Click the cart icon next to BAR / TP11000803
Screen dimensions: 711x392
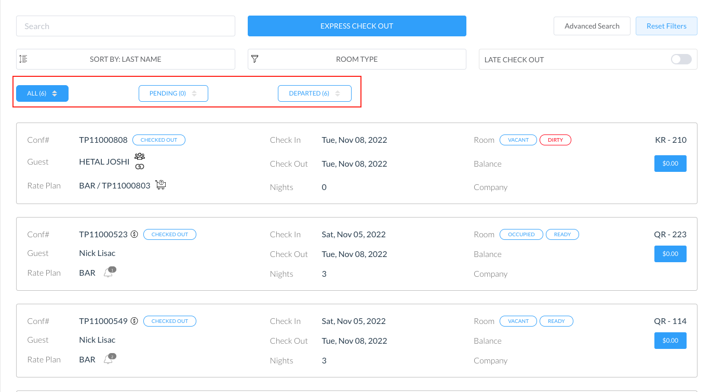coord(160,185)
